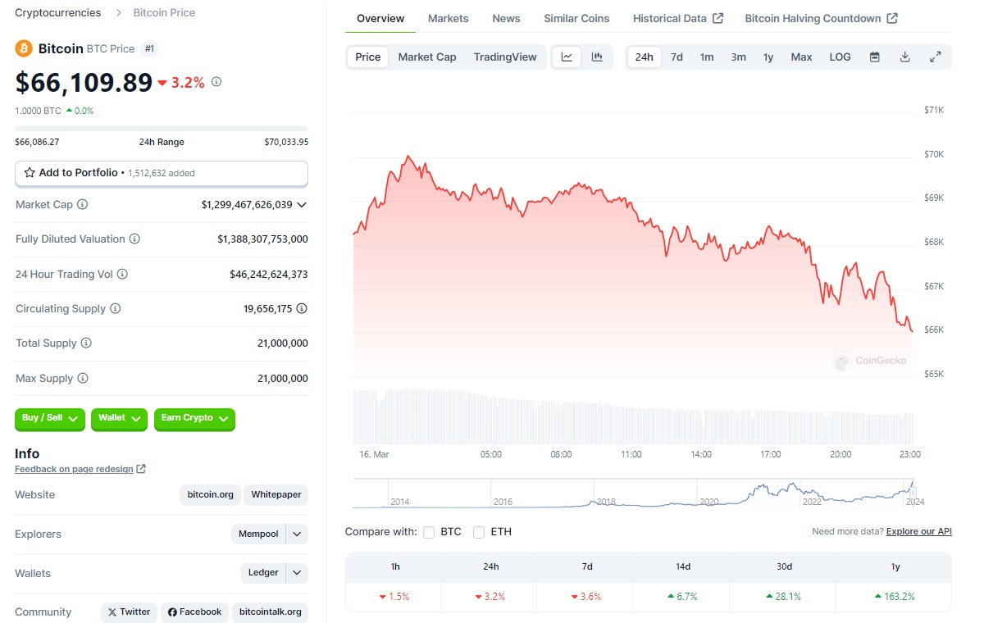This screenshot has width=984, height=623.
Task: Switch to line chart view icon
Action: 567,57
